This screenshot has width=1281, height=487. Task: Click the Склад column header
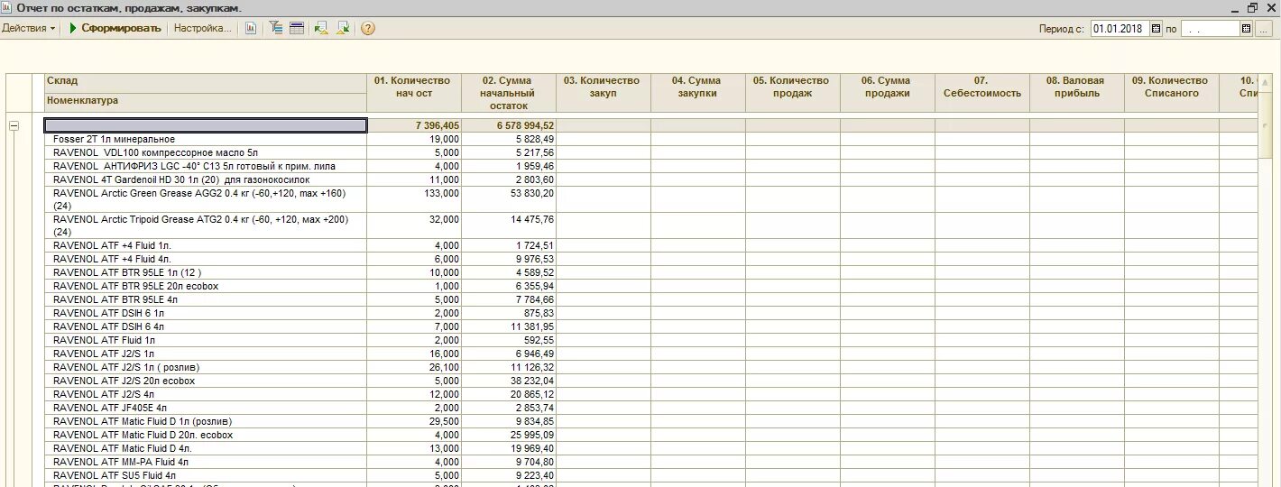coord(206,82)
